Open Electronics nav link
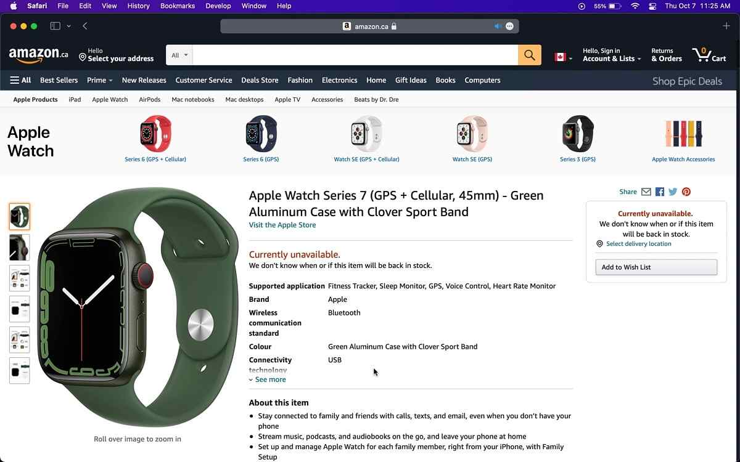This screenshot has width=740, height=462. click(x=339, y=80)
